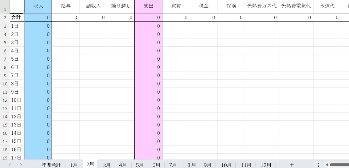Click the 税金 column header cell

204,7
